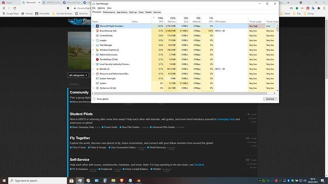The width and height of the screenshot is (328, 184).
Task: Open the notification center in system tray
Action: pyautogui.click(x=323, y=181)
